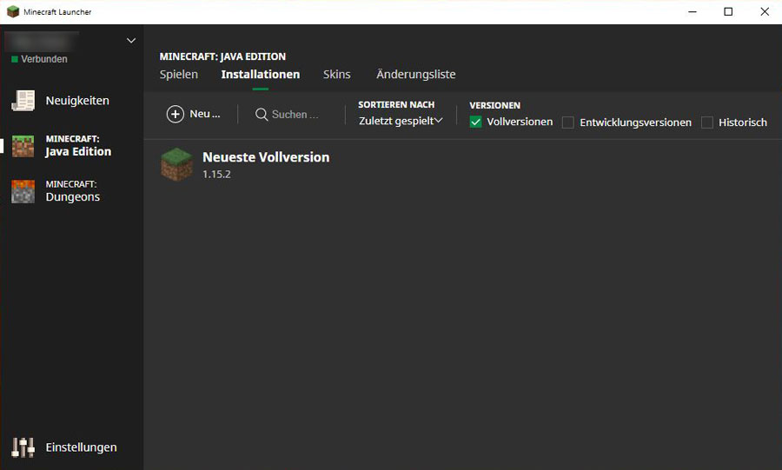Click the magnifying glass search icon
The width and height of the screenshot is (782, 470).
click(262, 115)
